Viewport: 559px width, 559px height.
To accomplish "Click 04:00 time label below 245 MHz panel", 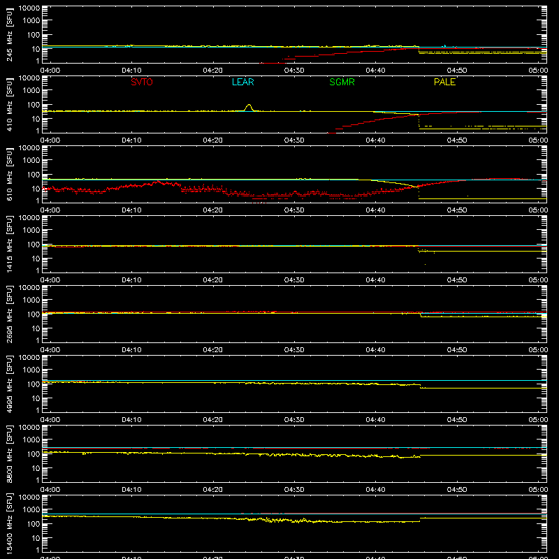I will (x=50, y=71).
